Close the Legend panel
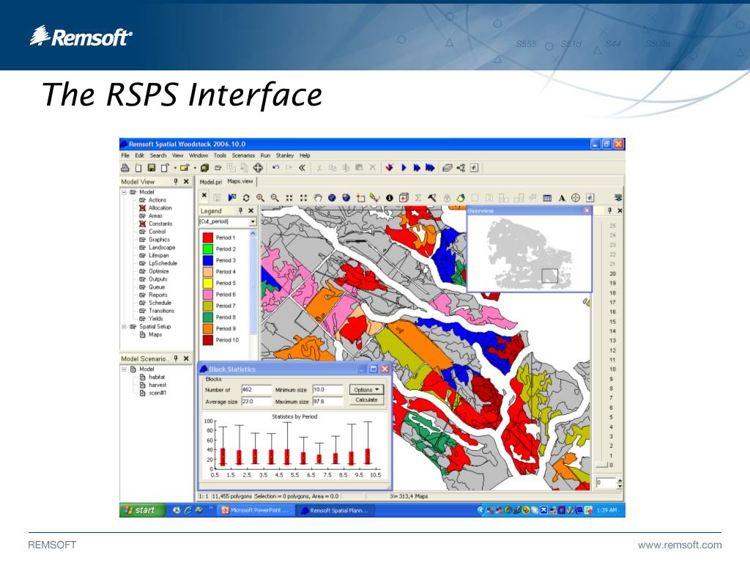 click(x=250, y=210)
